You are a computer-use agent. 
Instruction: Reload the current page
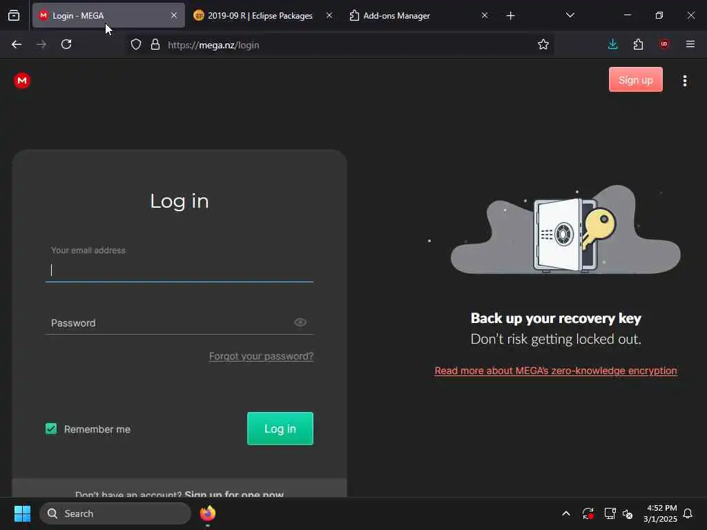point(66,44)
